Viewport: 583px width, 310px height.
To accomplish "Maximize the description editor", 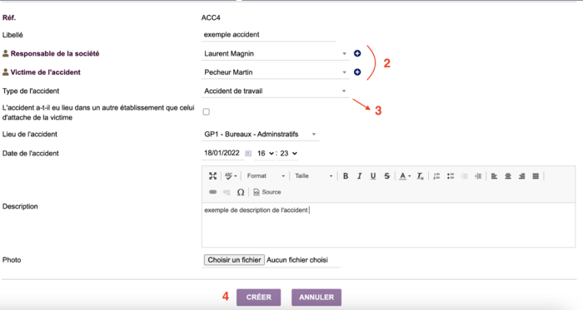I will 212,175.
